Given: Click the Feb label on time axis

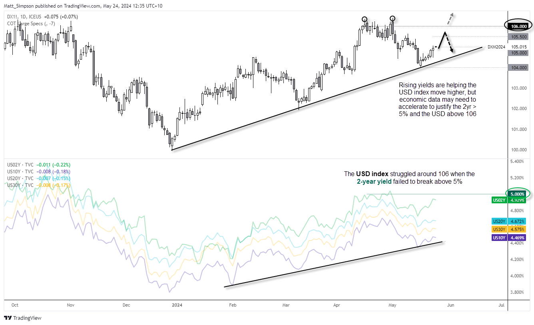Looking at the screenshot, I should point(233,305).
